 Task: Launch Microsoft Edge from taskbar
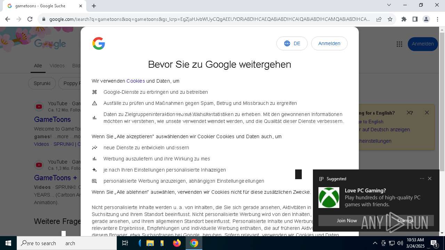[x=140, y=243]
